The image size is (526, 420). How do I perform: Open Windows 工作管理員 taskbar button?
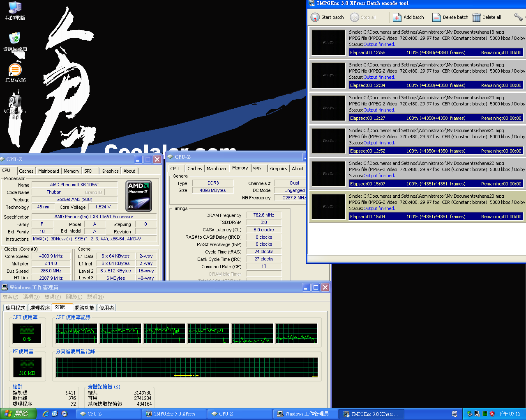306,414
